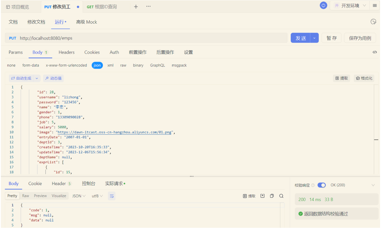Open the response search magnifier
The image size is (383, 229).
click(281, 195)
